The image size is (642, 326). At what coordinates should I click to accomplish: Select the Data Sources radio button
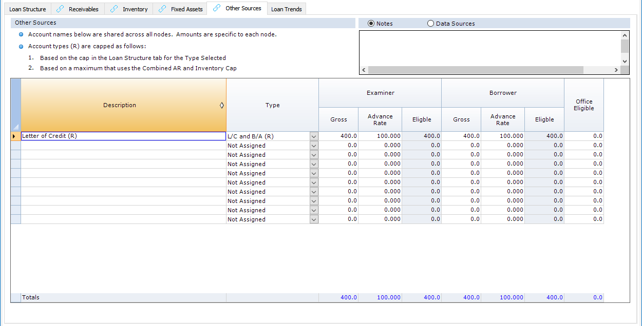click(430, 24)
